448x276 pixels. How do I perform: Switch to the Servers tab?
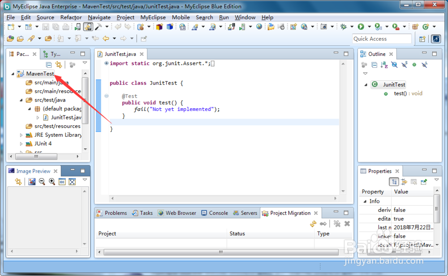(245, 213)
